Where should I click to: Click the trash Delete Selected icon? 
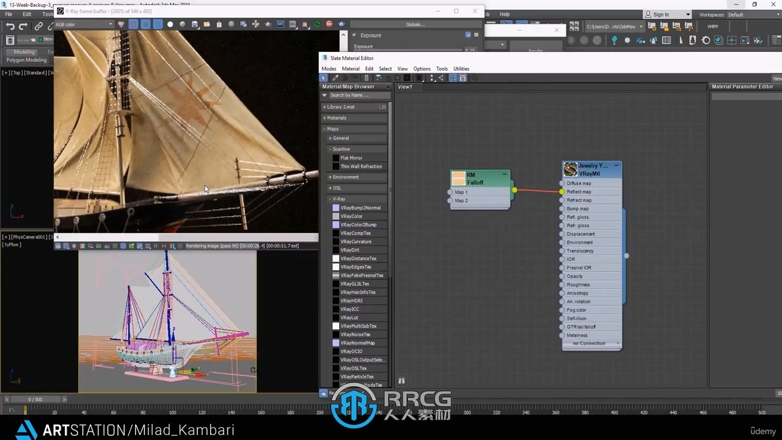pyautogui.click(x=367, y=78)
